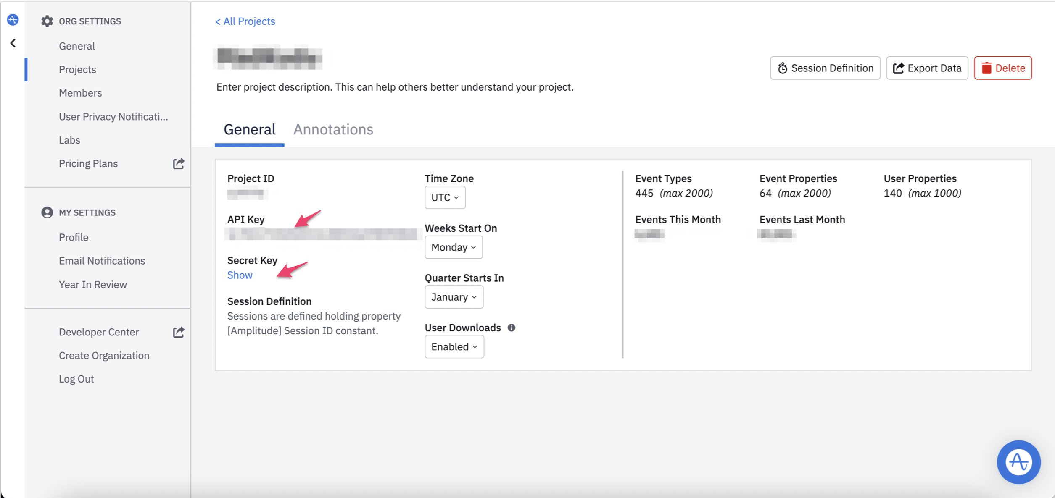Click Log Out

(76, 379)
